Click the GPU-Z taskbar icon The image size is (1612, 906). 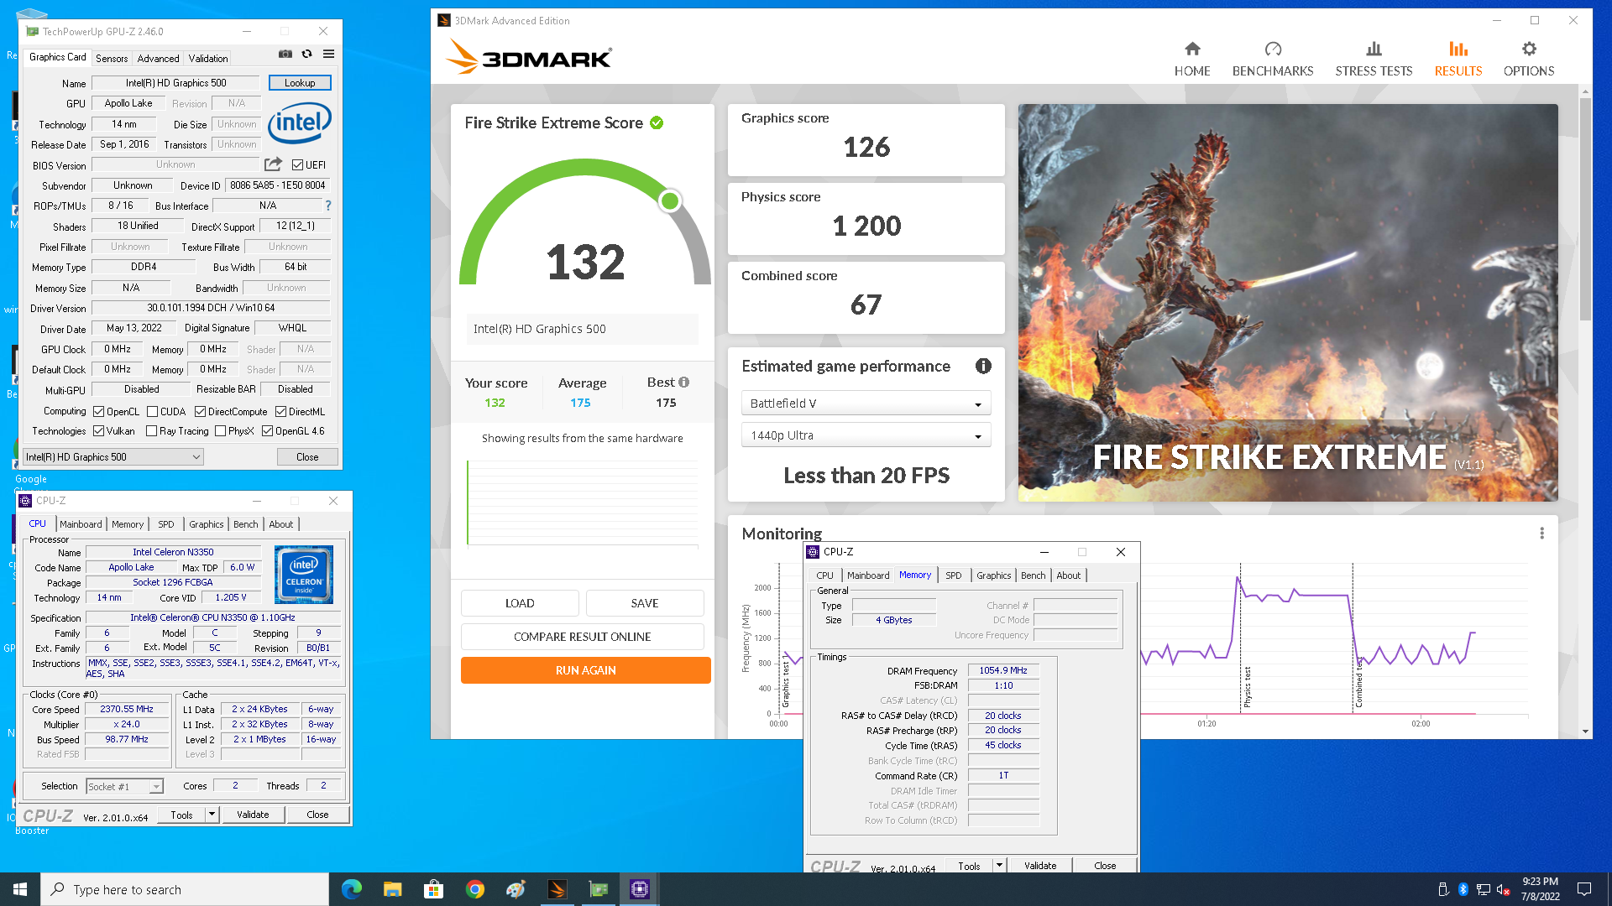tap(599, 889)
